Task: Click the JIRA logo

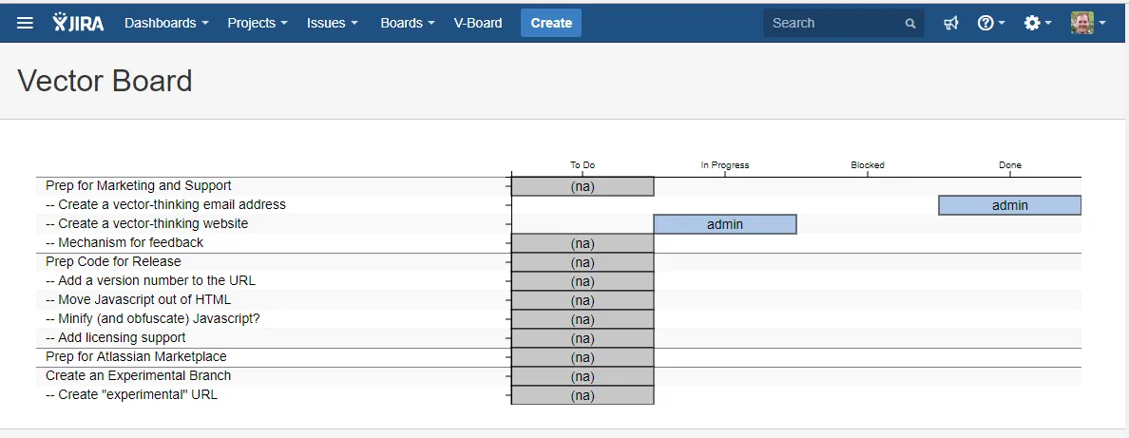Action: click(x=79, y=23)
